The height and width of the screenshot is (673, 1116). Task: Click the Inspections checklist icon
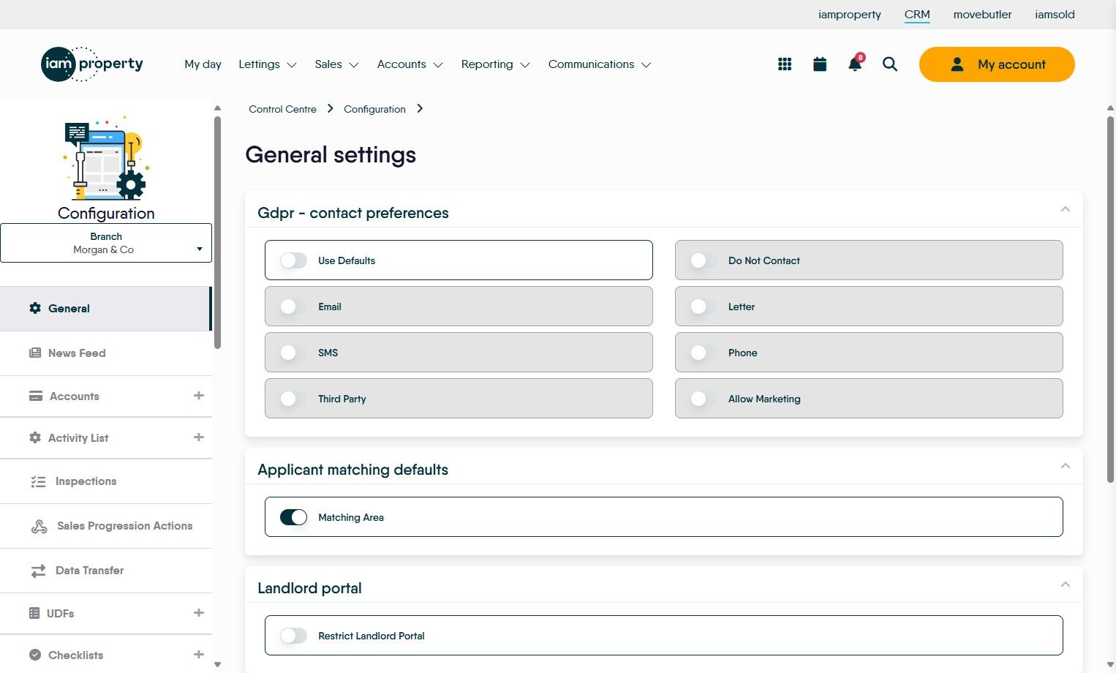click(38, 482)
